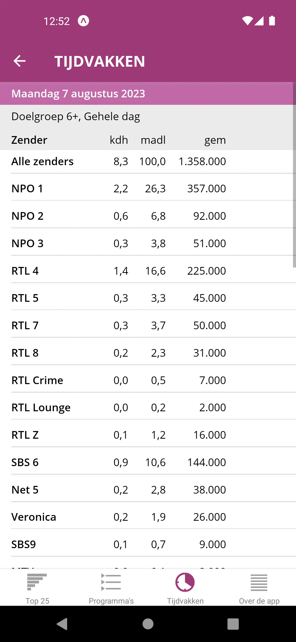Image resolution: width=296 pixels, height=642 pixels.
Task: Select the Alle zenders row
Action: [x=148, y=161]
